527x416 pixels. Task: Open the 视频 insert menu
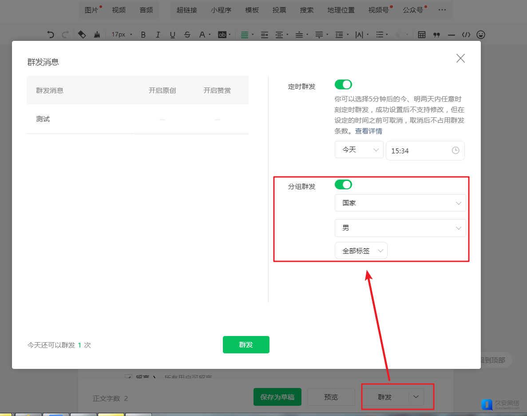pyautogui.click(x=119, y=10)
